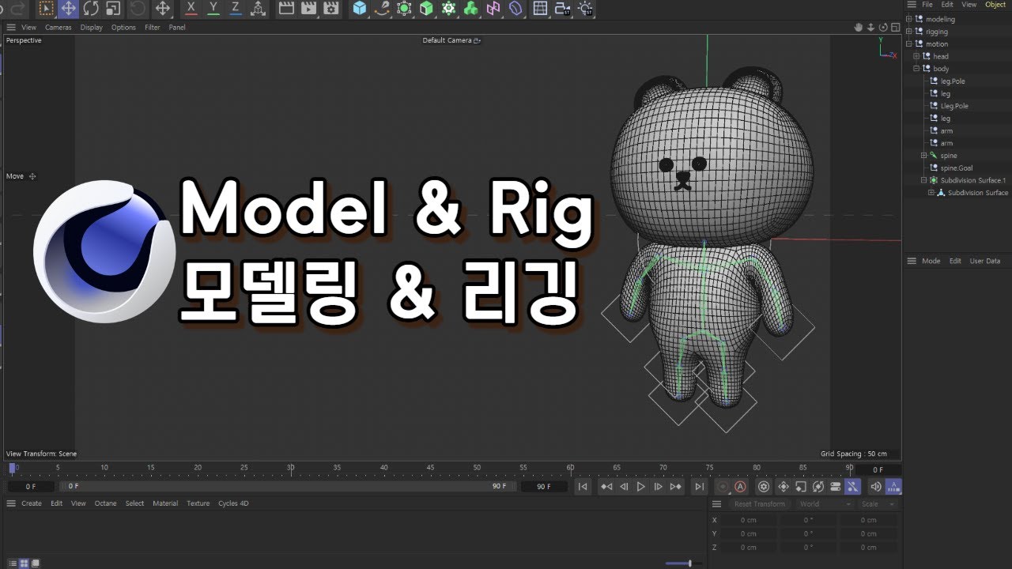This screenshot has height=569, width=1012.
Task: Open the Scale dropdown in Coordinates
Action: (x=878, y=504)
